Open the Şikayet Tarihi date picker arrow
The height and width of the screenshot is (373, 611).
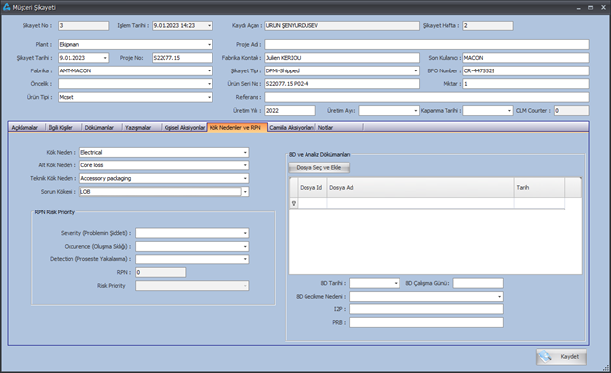[x=105, y=58]
